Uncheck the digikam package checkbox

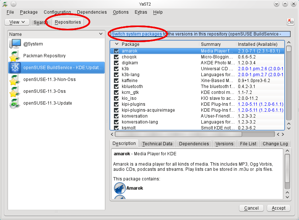point(117,63)
